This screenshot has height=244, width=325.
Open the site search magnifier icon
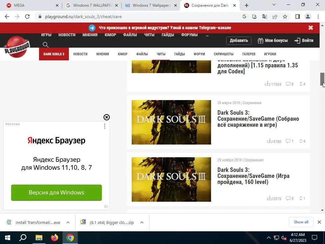click(x=45, y=44)
